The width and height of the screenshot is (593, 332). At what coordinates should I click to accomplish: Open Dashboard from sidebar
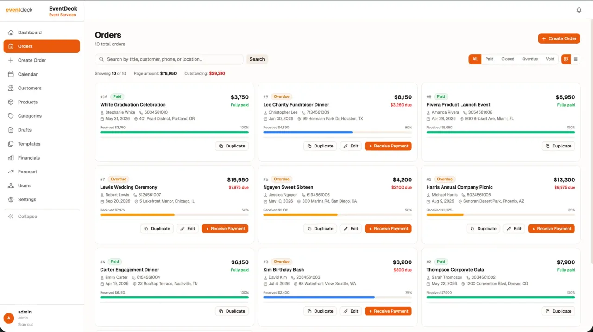tap(42, 32)
